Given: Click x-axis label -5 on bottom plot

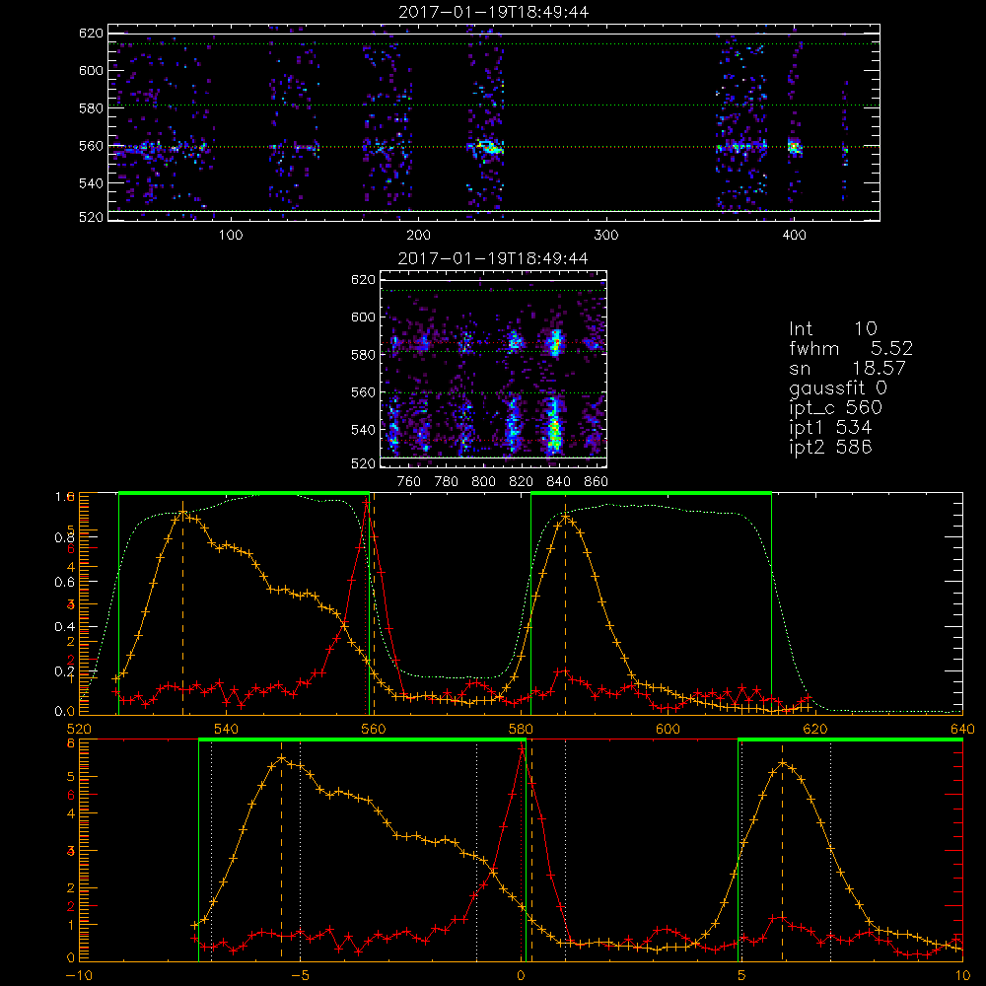Looking at the screenshot, I should click(300, 975).
